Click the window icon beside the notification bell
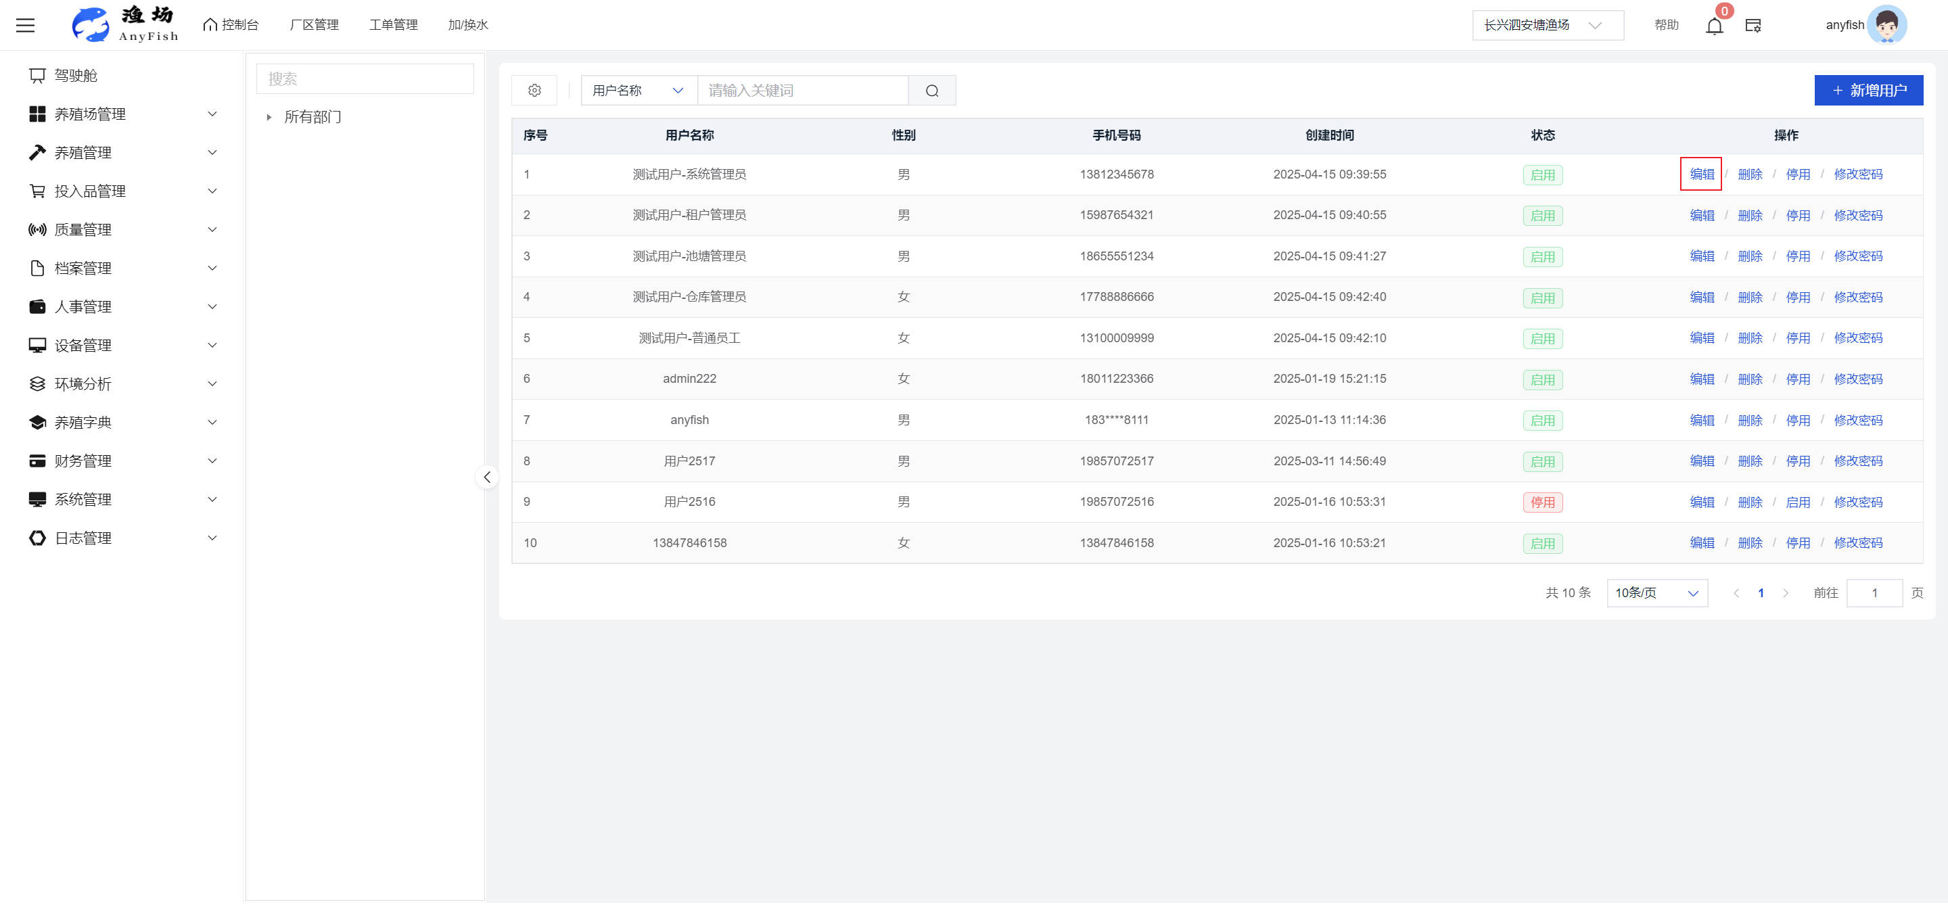This screenshot has width=1948, height=913. [x=1753, y=26]
